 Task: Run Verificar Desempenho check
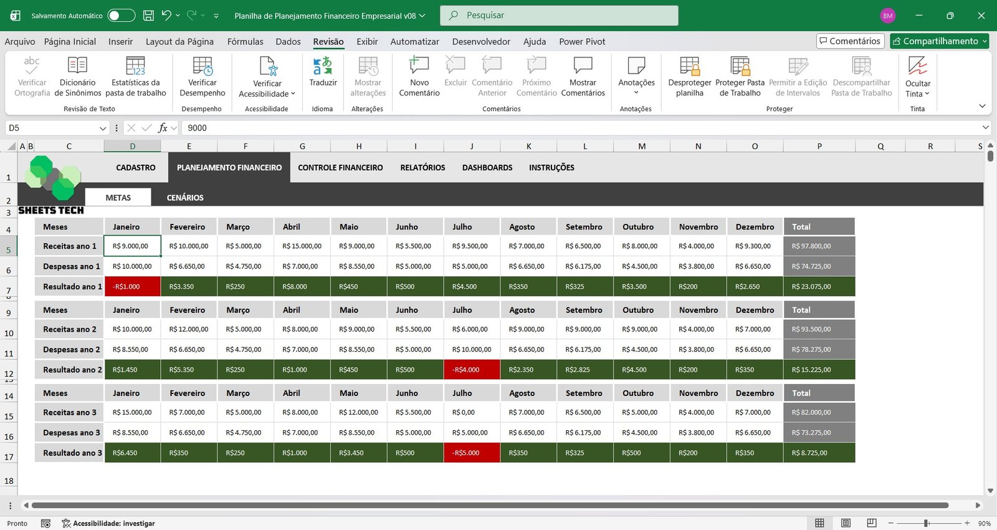tap(202, 76)
